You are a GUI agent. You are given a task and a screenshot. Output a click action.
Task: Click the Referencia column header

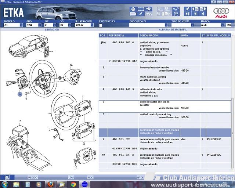coord(123,36)
